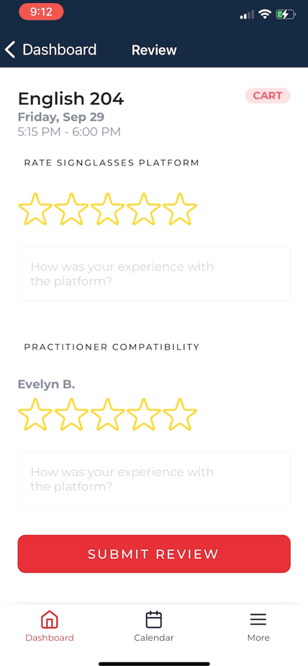Image resolution: width=308 pixels, height=666 pixels.
Task: Select fourth star for SignGlasses platform rating
Action: 144,209
